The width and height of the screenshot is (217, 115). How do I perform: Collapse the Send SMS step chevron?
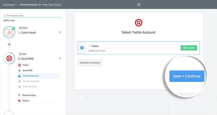pos(60,58)
